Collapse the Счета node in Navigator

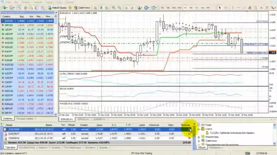pos(199,129)
